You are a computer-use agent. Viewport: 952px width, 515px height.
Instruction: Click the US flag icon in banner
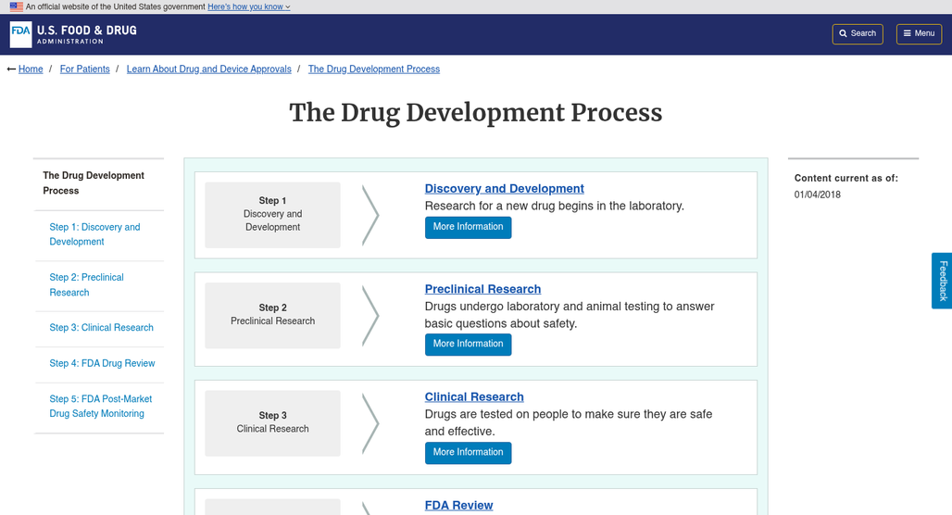pos(17,6)
